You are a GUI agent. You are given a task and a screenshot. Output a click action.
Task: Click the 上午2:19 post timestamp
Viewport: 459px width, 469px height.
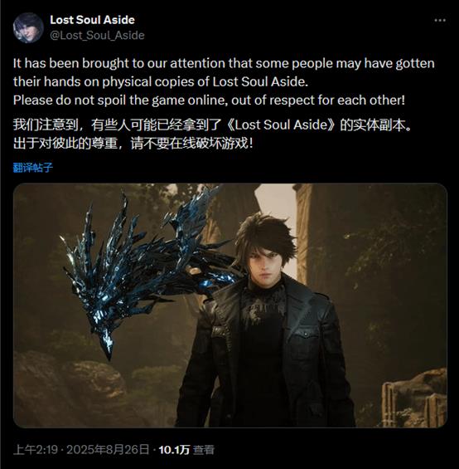[x=36, y=449]
